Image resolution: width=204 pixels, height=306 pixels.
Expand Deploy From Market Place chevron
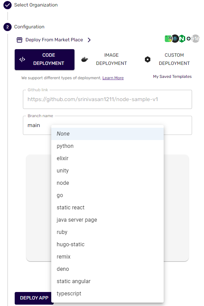click(89, 40)
